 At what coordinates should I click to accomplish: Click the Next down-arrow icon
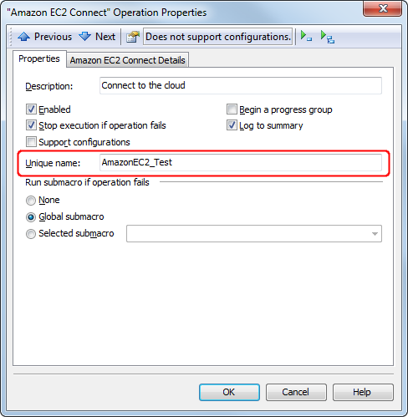84,37
